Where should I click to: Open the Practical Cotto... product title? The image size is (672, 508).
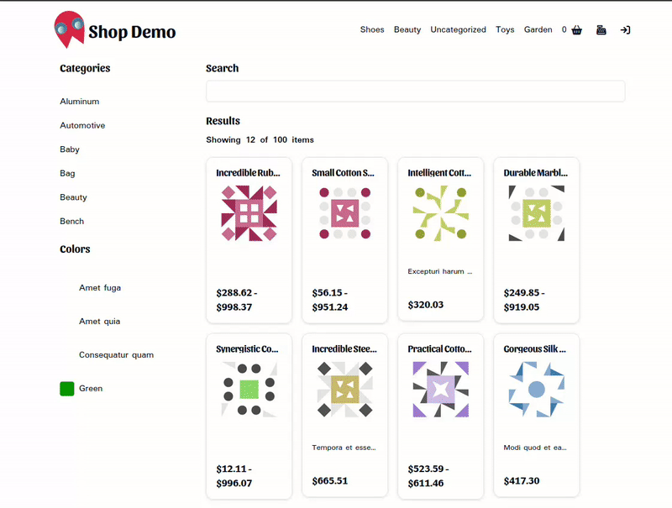click(x=439, y=348)
